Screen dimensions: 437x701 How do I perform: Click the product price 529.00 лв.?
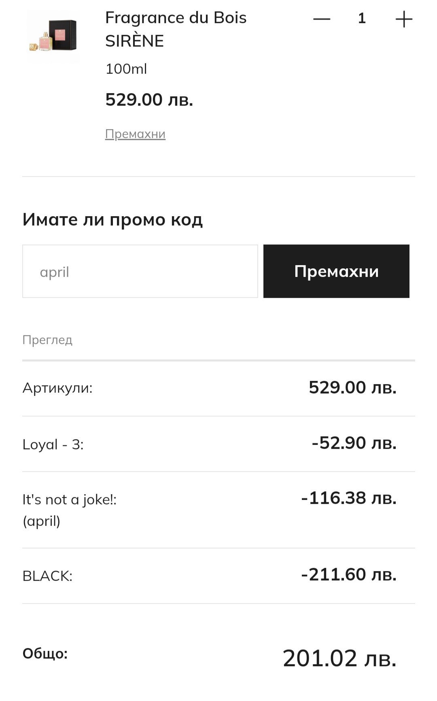(149, 100)
